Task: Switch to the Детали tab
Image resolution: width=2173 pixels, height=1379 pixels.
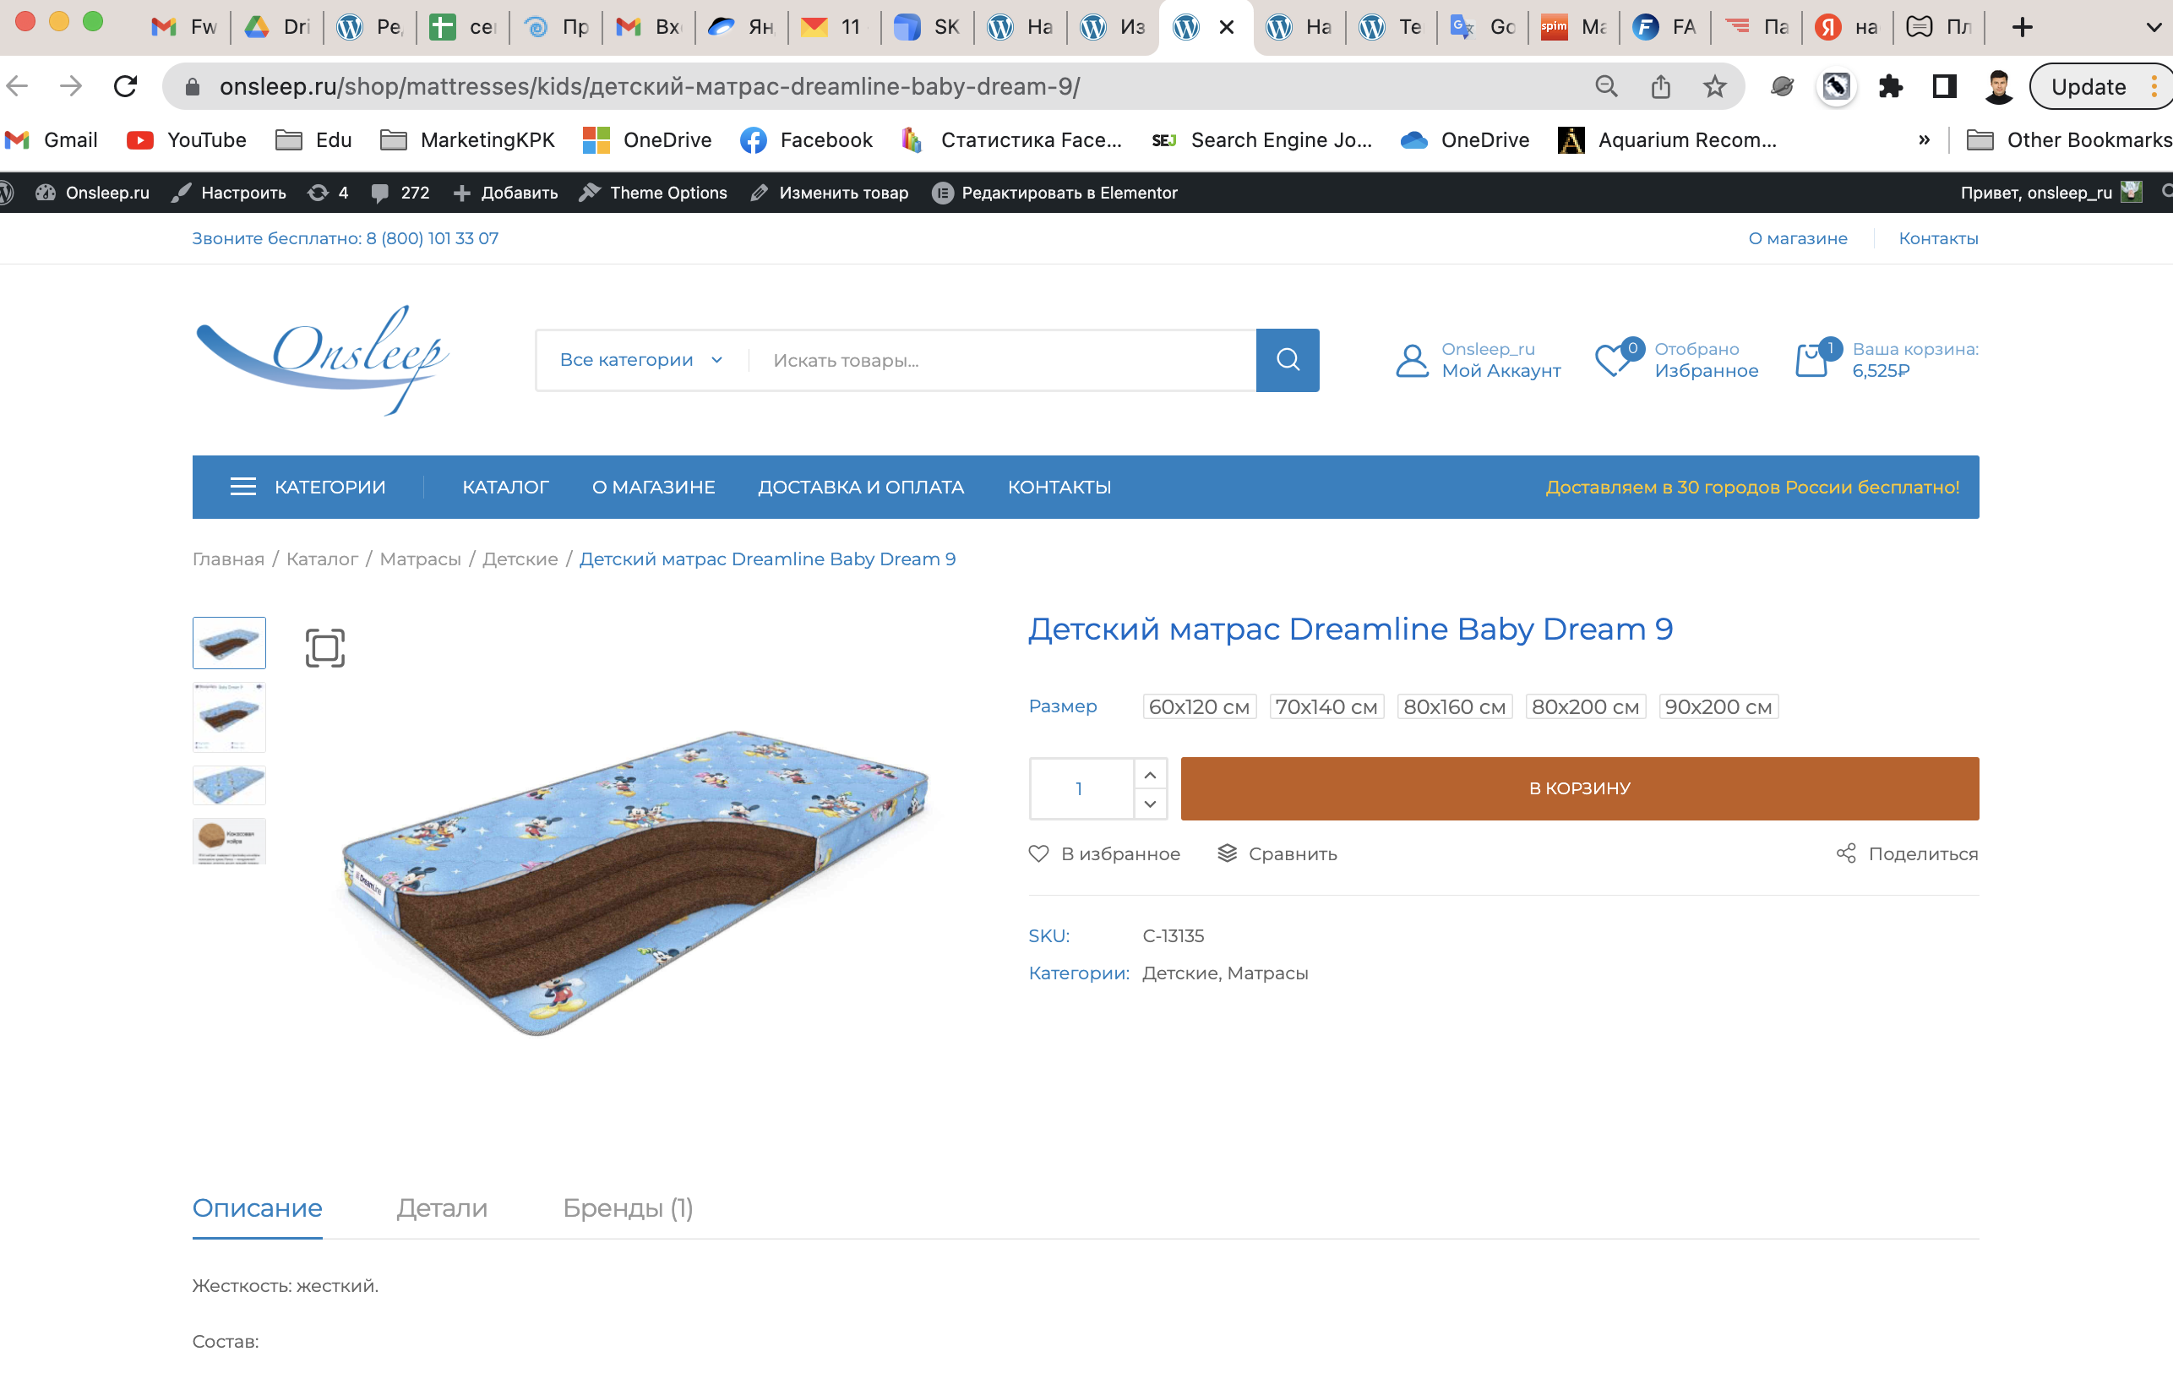Action: [442, 1207]
